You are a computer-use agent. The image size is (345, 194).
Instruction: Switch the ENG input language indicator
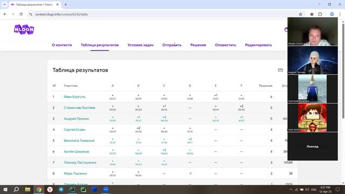pos(314,190)
